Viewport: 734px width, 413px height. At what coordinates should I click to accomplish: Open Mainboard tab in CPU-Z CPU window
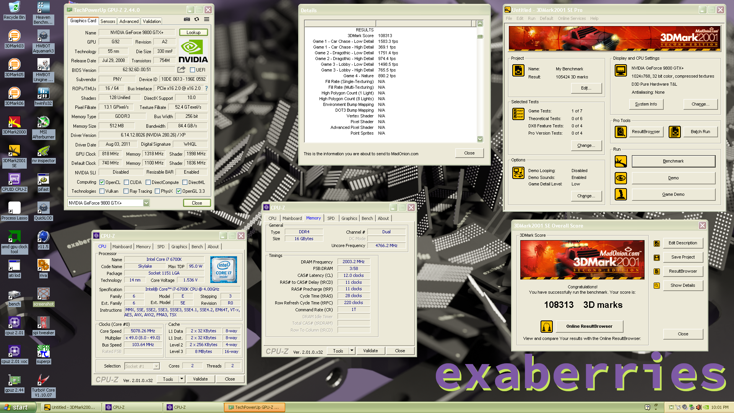click(x=122, y=247)
